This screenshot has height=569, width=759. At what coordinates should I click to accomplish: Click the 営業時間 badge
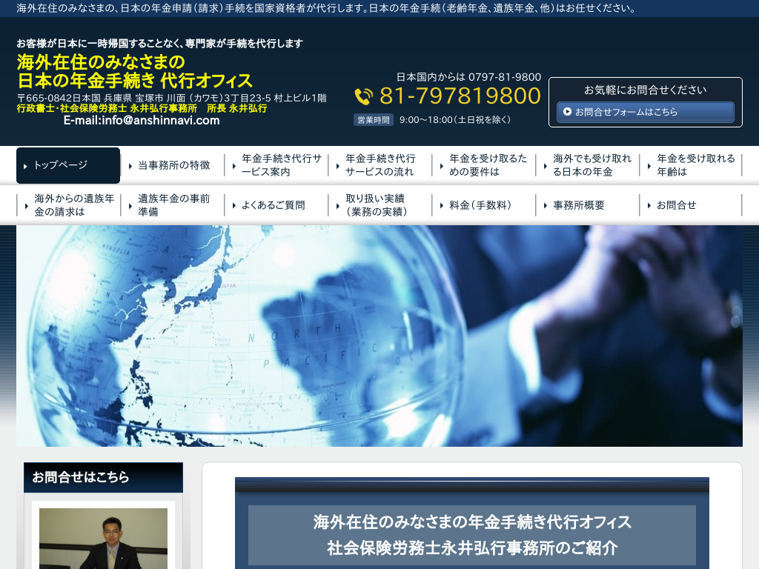click(x=374, y=120)
